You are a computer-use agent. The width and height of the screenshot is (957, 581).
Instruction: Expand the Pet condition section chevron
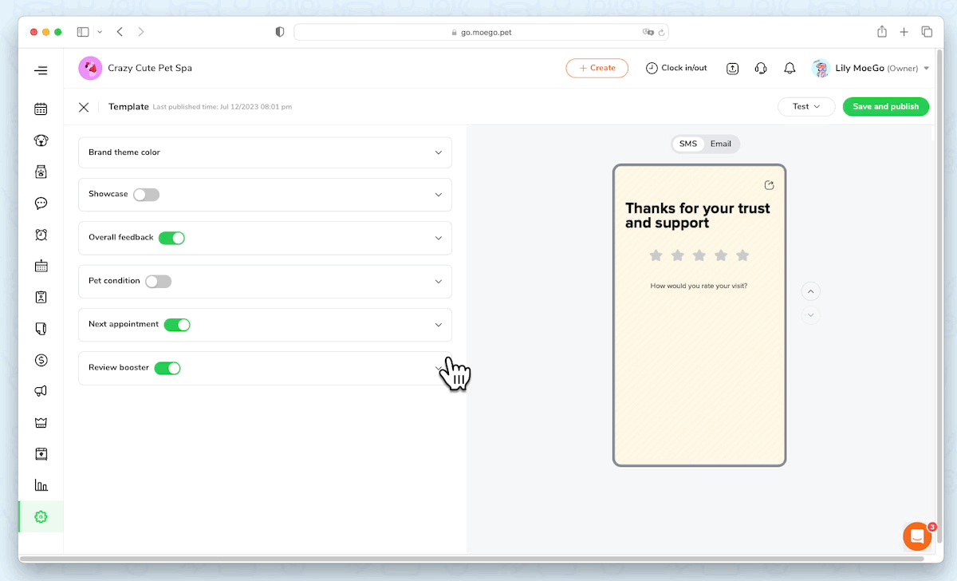pyautogui.click(x=438, y=282)
